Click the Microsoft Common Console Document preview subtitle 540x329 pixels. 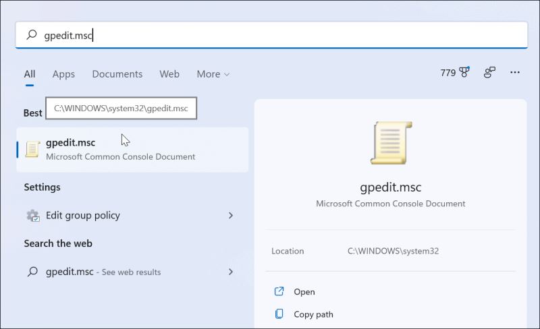(391, 204)
